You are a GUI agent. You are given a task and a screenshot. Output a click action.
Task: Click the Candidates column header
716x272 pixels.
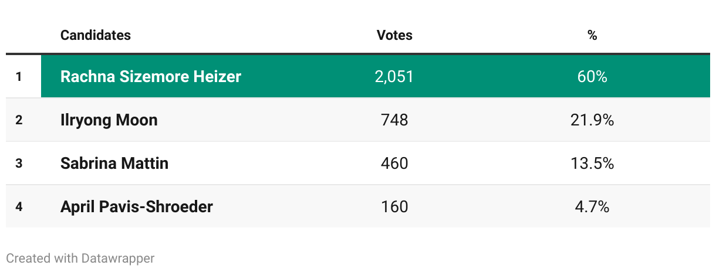pos(96,35)
